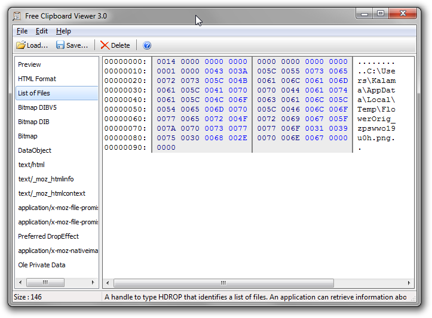432x318 pixels.
Task: Open the File menu
Action: 22,31
